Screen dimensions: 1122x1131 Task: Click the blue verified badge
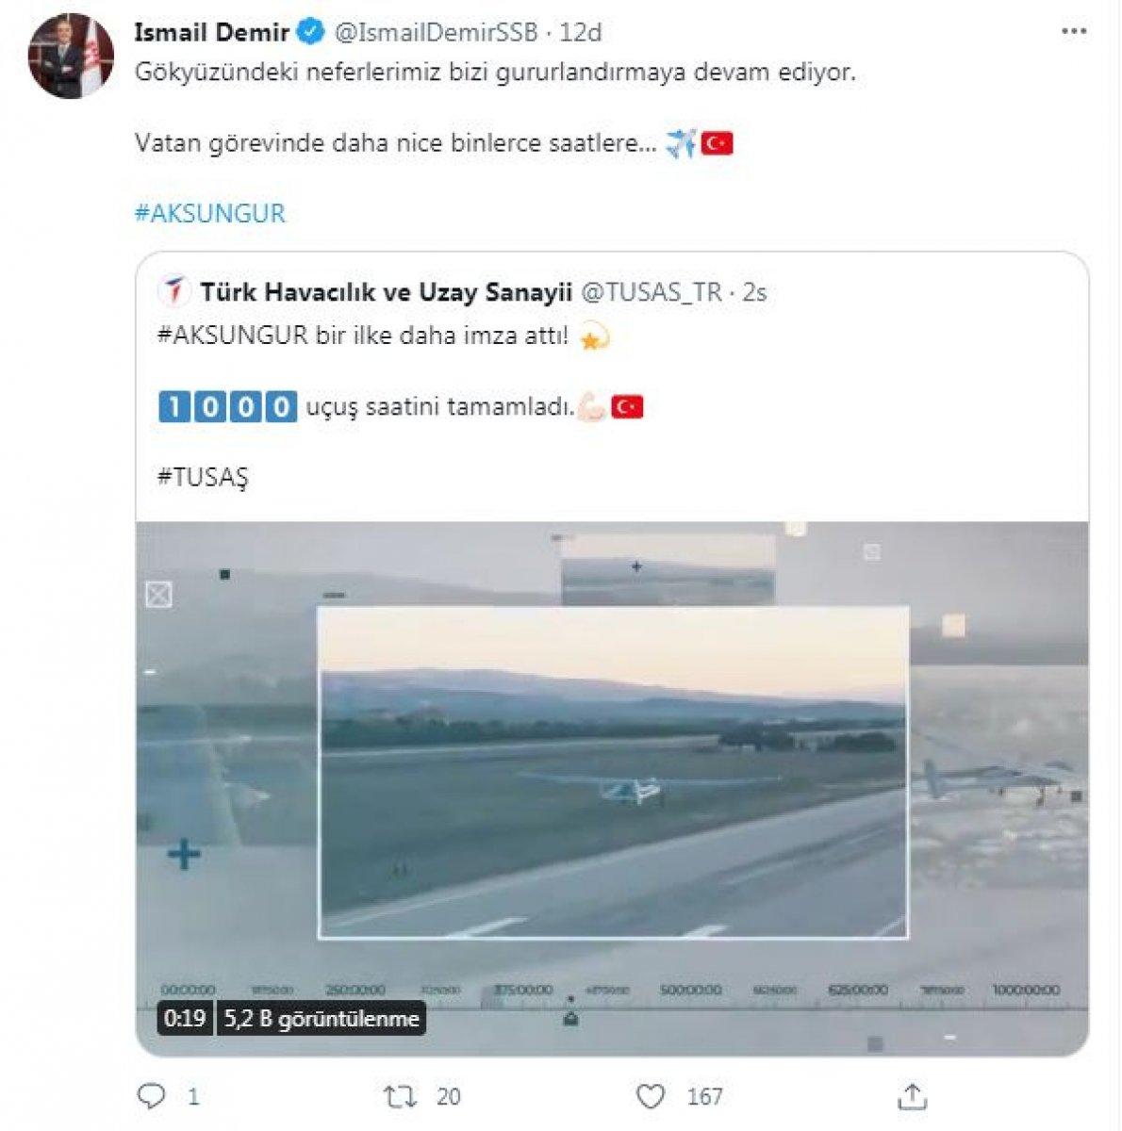[x=309, y=33]
